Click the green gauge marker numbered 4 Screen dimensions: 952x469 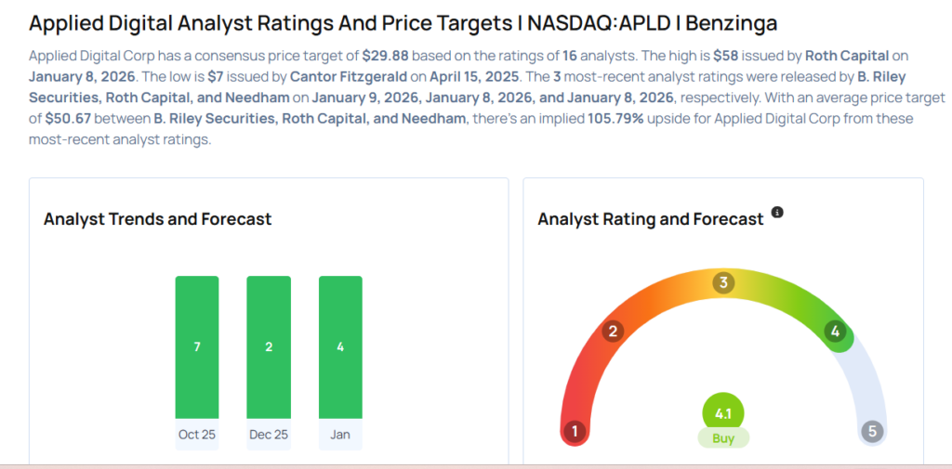tap(836, 332)
